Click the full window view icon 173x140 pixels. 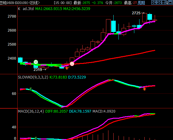[x=171, y=2]
